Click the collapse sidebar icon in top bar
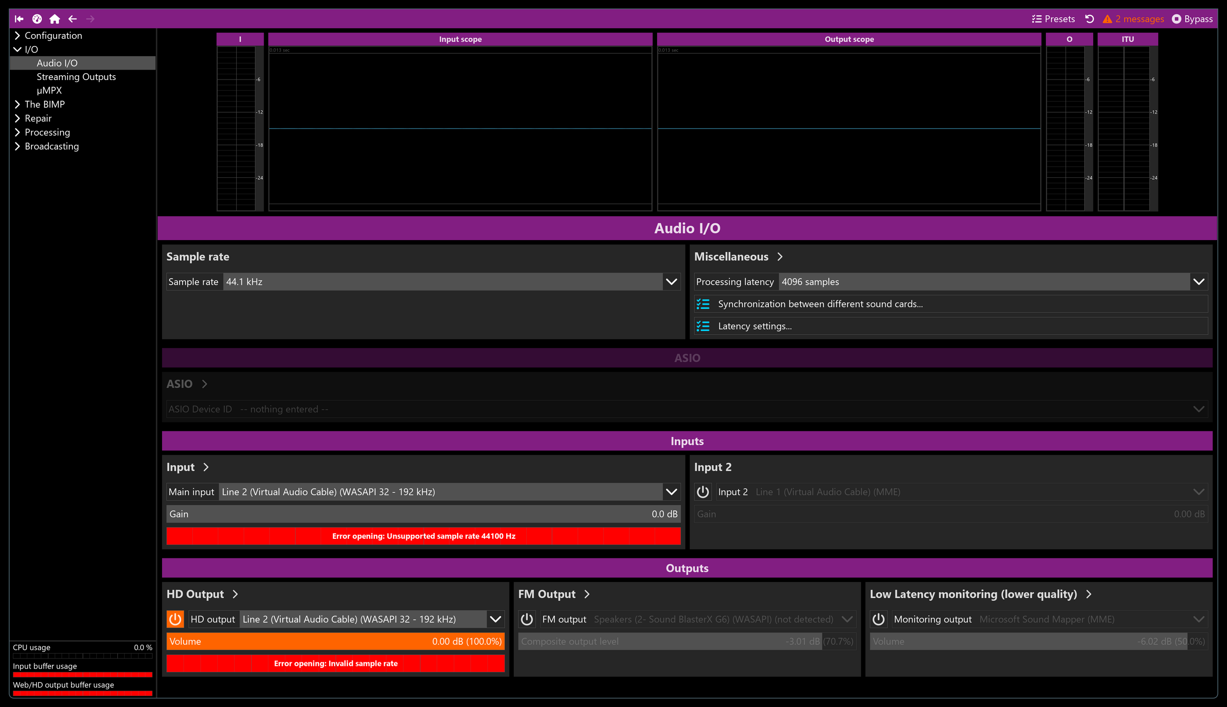1227x707 pixels. pos(19,19)
